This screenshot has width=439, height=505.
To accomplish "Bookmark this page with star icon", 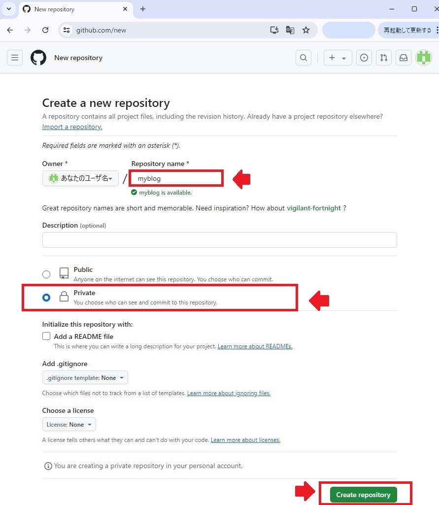I will coord(306,30).
